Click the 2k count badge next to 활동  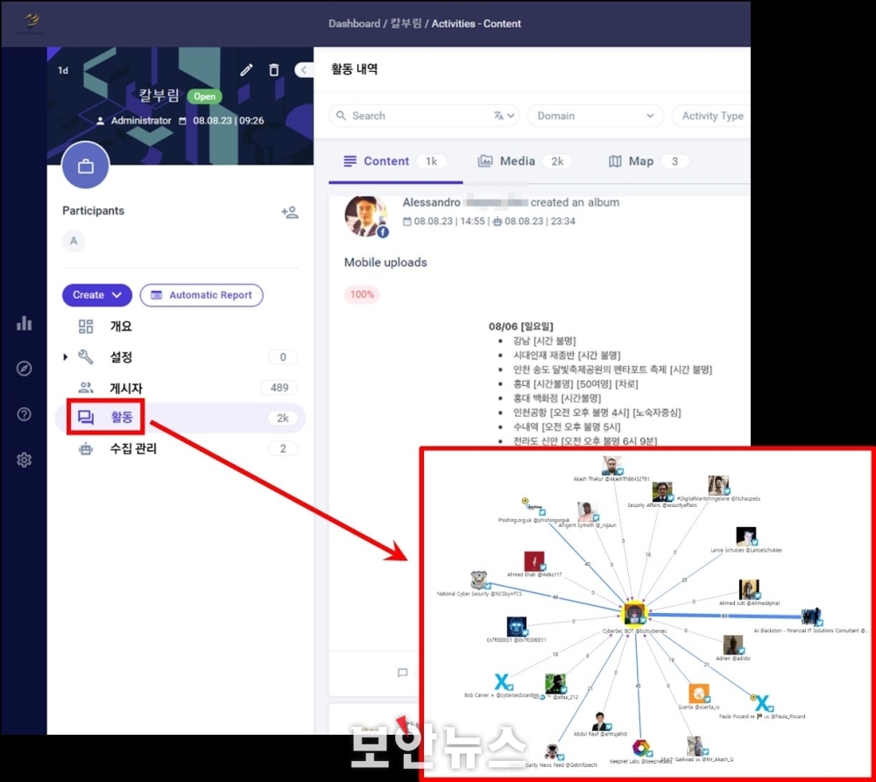[283, 418]
